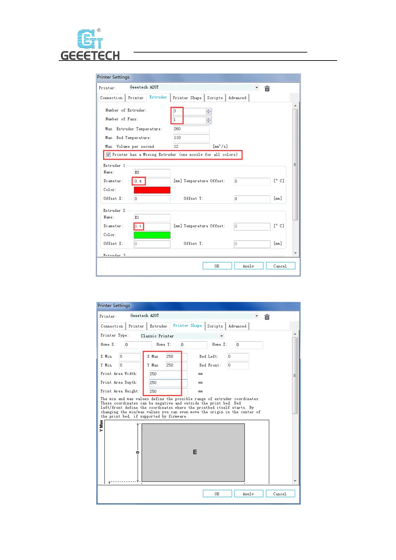The image size is (396, 560).
Task: Open Scripts tab in top dialog
Action: tap(215, 98)
